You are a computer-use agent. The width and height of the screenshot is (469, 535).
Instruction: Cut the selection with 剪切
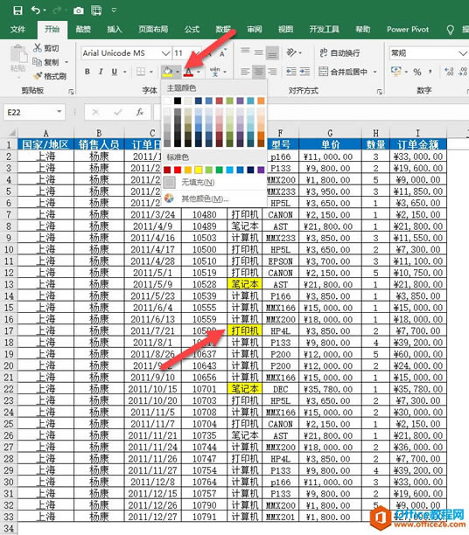click(46, 48)
